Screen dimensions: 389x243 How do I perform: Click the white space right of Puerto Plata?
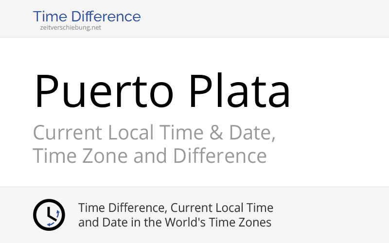coord(340,91)
